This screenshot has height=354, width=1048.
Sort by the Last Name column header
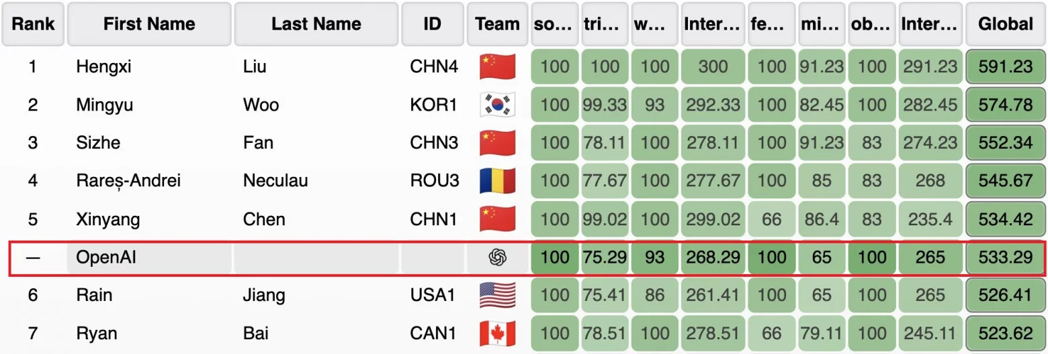pos(316,24)
